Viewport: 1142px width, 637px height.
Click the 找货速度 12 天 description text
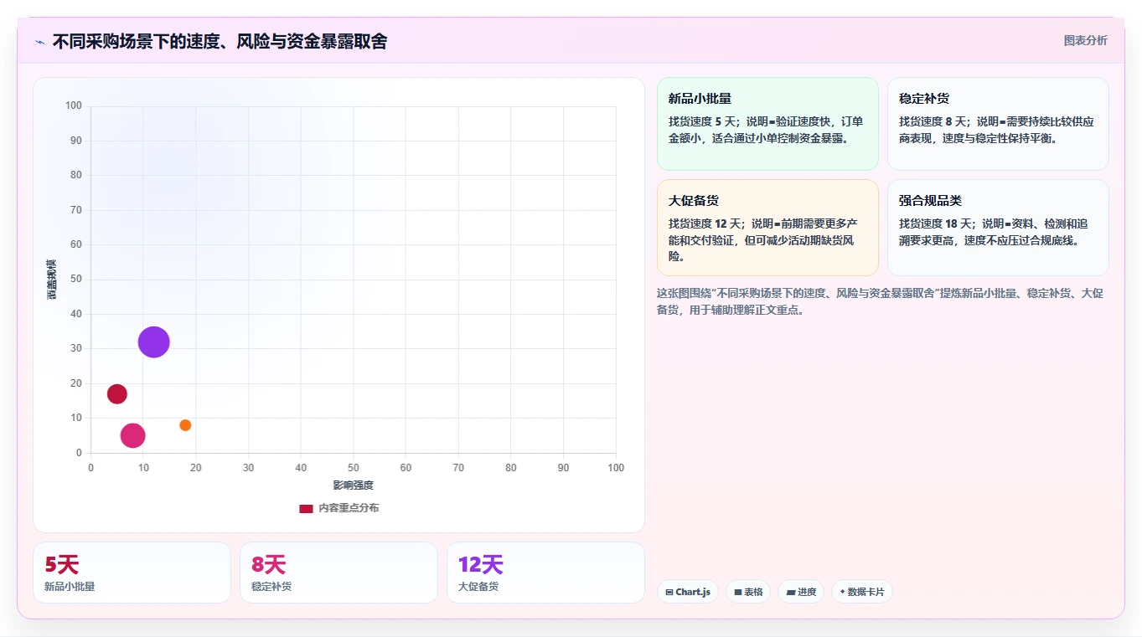763,240
